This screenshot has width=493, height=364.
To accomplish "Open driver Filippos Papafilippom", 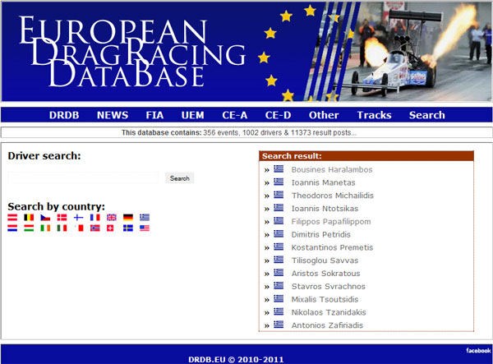I will (x=331, y=222).
